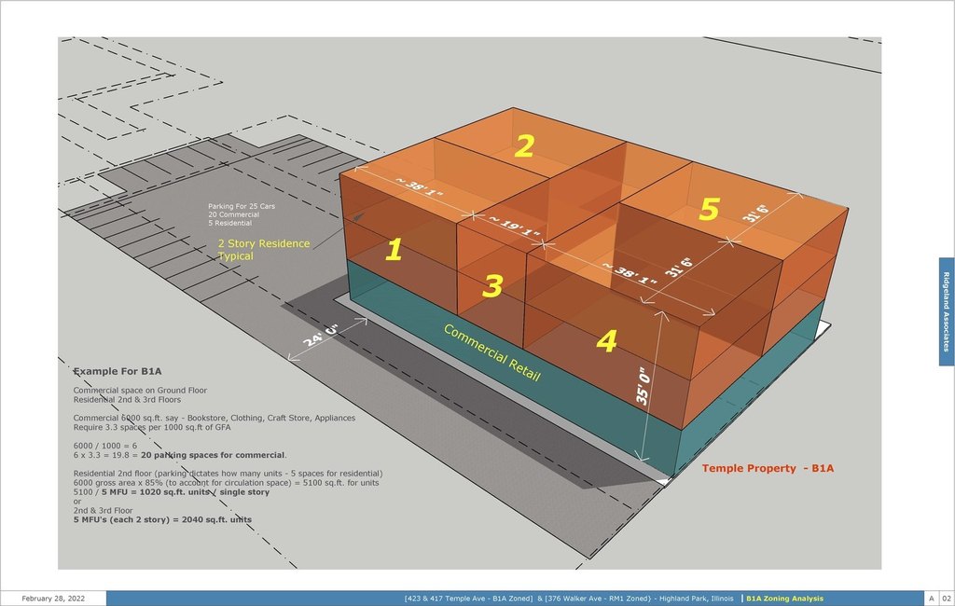Select unit number 2 on the roof

pos(525,145)
